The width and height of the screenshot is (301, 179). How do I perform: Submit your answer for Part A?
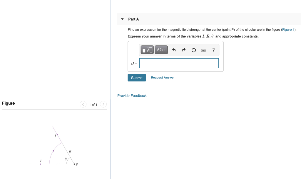136,78
